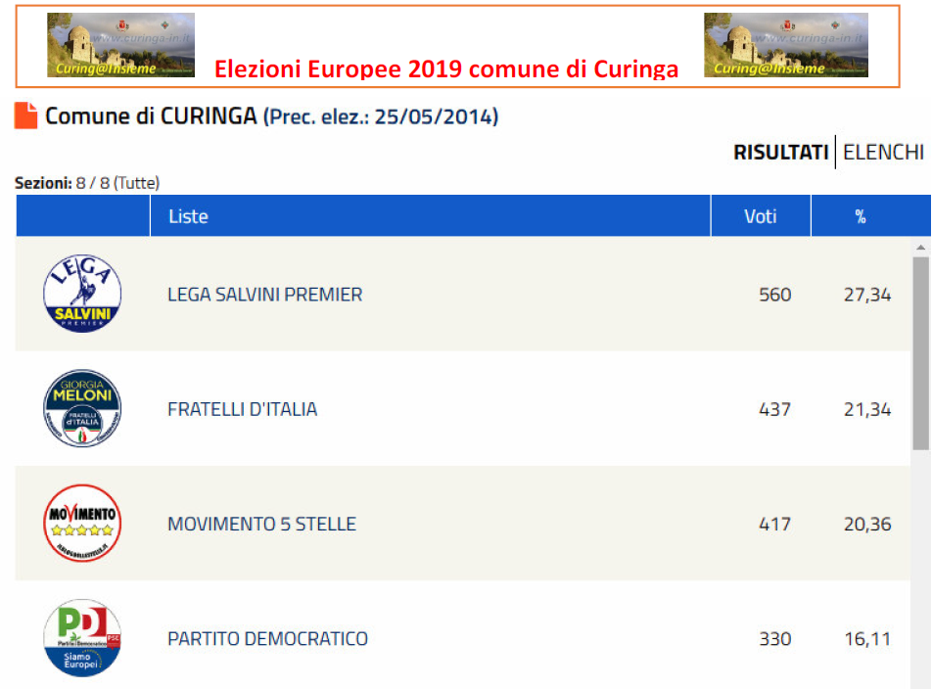Image resolution: width=932 pixels, height=689 pixels.
Task: Click the Voti column header
Action: 761,216
